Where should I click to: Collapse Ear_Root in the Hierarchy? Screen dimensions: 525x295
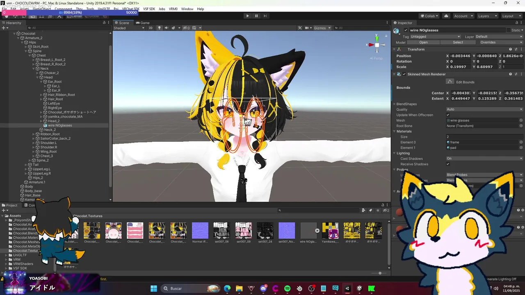tap(42, 82)
